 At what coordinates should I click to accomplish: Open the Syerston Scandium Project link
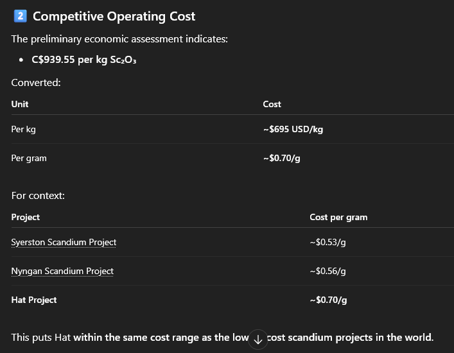(64, 242)
